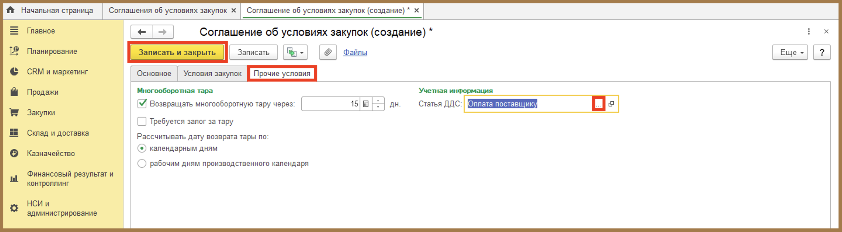
Task: Open the Планирование sidebar icon
Action: tap(14, 51)
